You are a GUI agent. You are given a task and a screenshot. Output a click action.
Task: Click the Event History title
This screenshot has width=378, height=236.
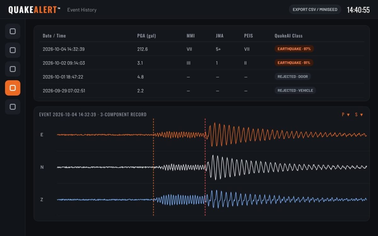pyautogui.click(x=82, y=10)
